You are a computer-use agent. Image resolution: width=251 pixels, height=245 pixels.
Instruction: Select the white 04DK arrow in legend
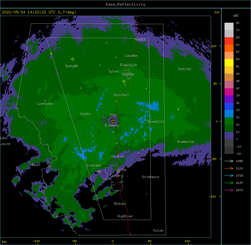(x=229, y=161)
